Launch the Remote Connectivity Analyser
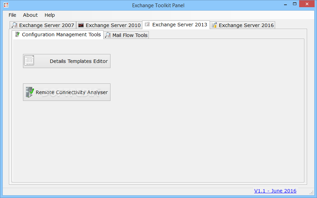Image resolution: width=317 pixels, height=198 pixels. 67,92
